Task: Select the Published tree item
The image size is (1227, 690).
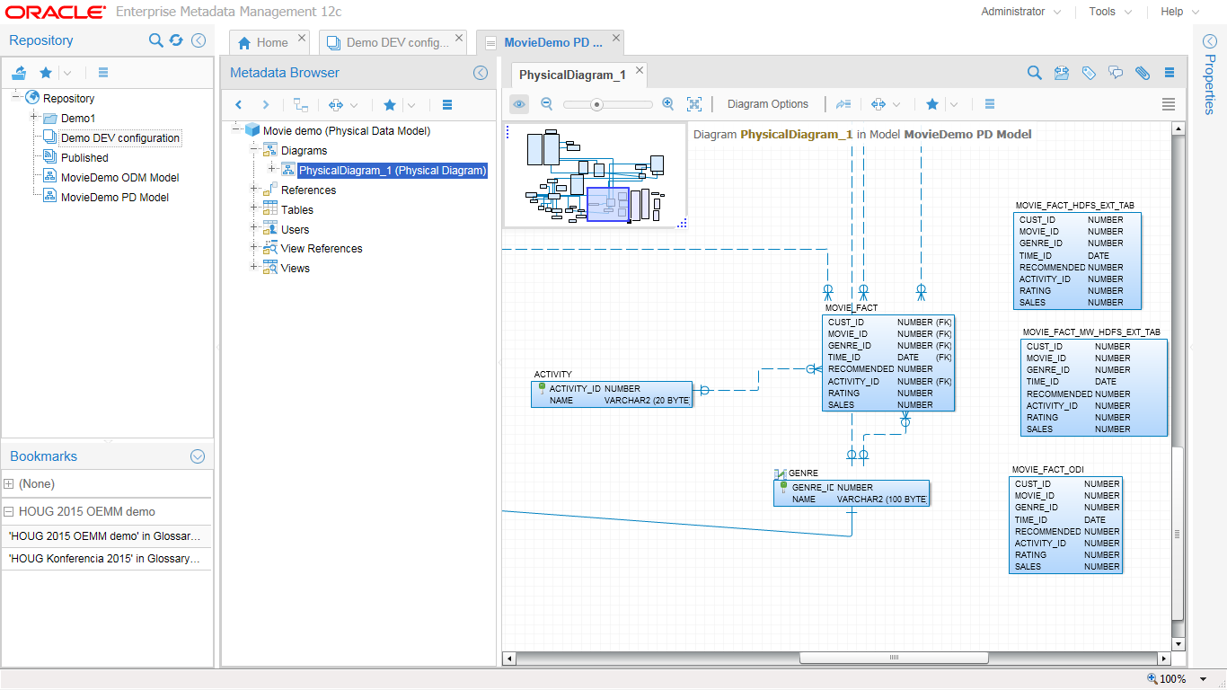Action: click(84, 157)
